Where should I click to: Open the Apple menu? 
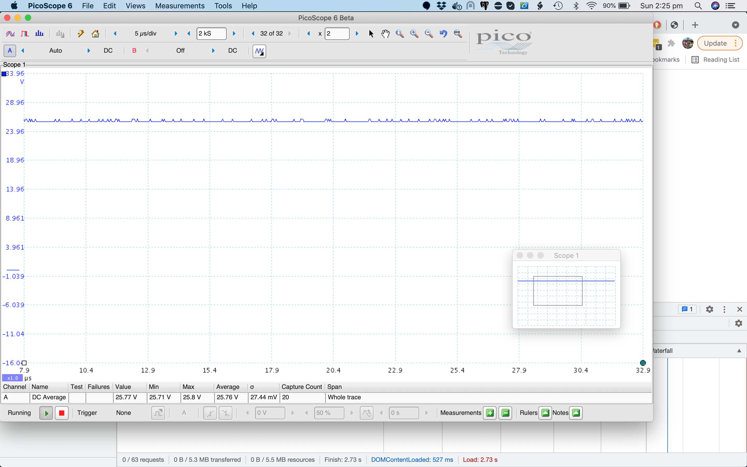(x=14, y=6)
